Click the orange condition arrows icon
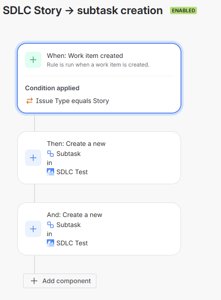Screen dimensions: 221x300 click(x=30, y=101)
